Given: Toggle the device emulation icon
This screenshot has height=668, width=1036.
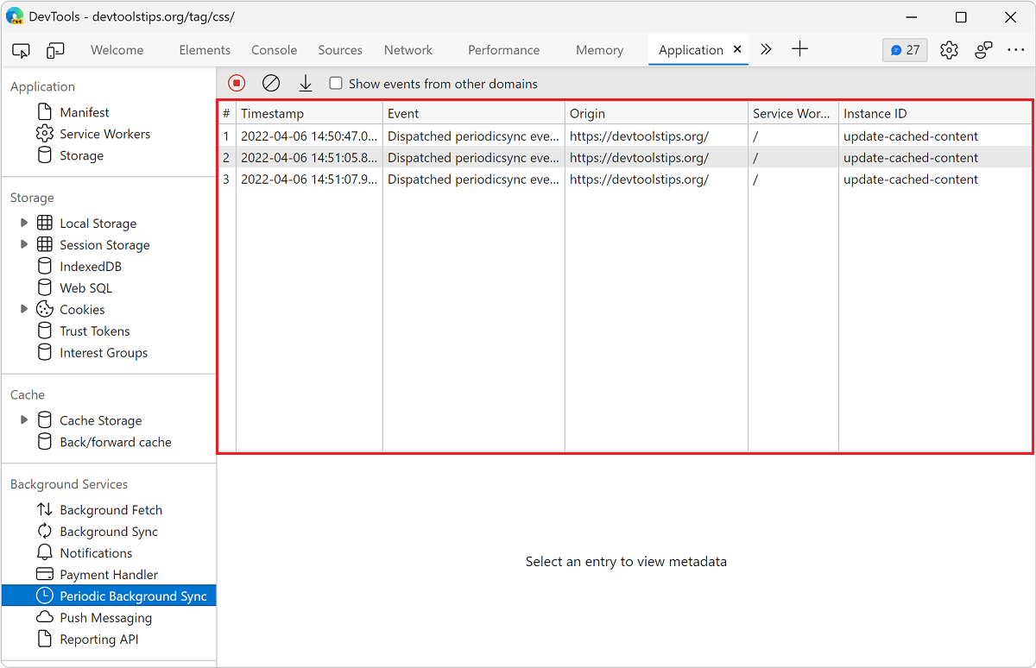Looking at the screenshot, I should click(55, 50).
